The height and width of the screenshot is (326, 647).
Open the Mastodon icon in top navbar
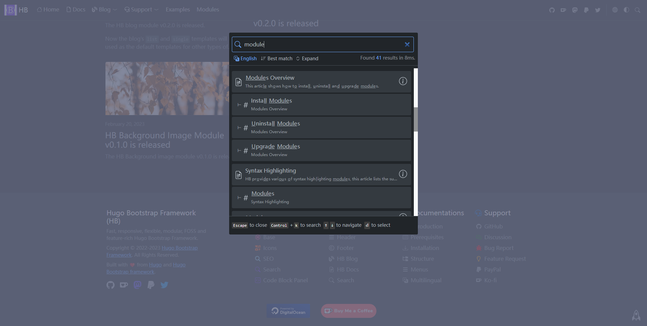pos(575,10)
